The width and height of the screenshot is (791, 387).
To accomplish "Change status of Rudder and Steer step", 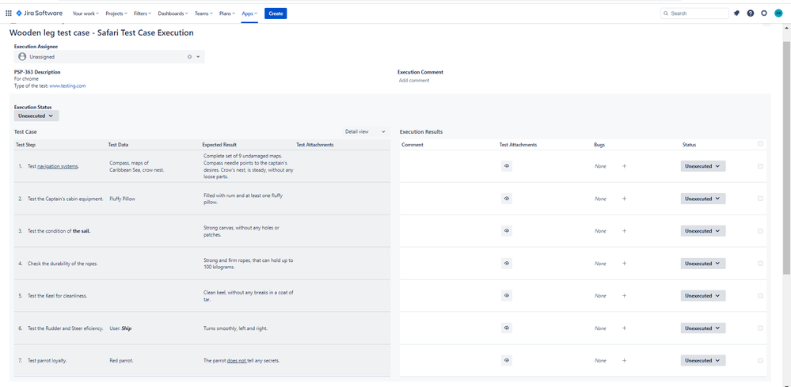I will 703,328.
